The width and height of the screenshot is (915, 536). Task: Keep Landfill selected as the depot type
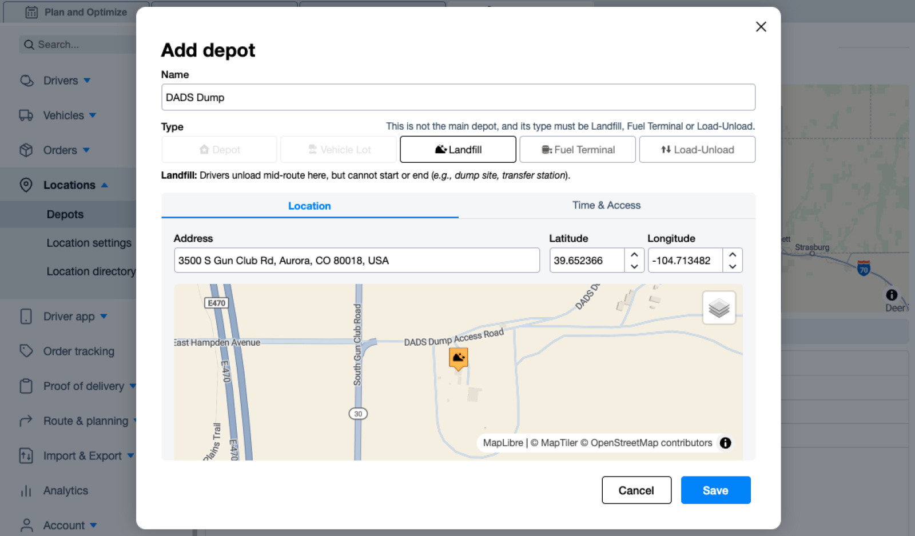457,149
